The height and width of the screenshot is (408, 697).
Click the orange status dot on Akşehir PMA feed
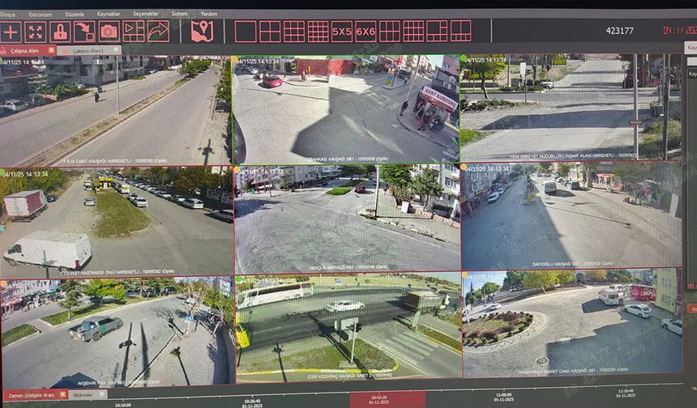tap(3, 283)
